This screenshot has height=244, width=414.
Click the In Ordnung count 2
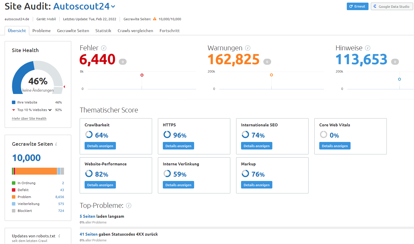pos(63,183)
